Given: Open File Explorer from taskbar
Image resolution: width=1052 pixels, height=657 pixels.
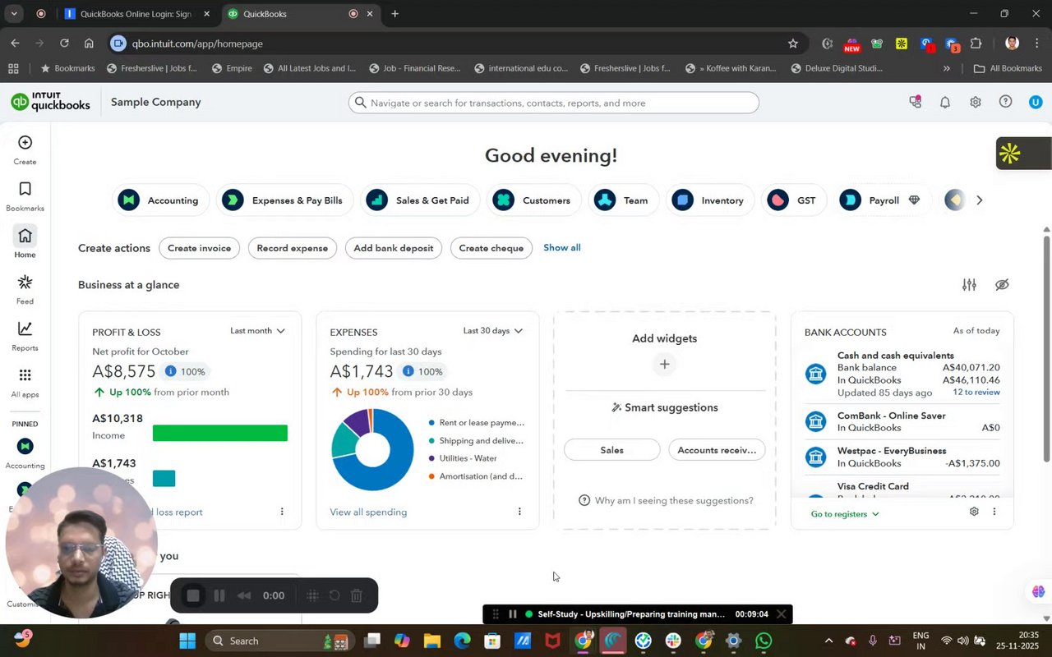Looking at the screenshot, I should (x=431, y=641).
